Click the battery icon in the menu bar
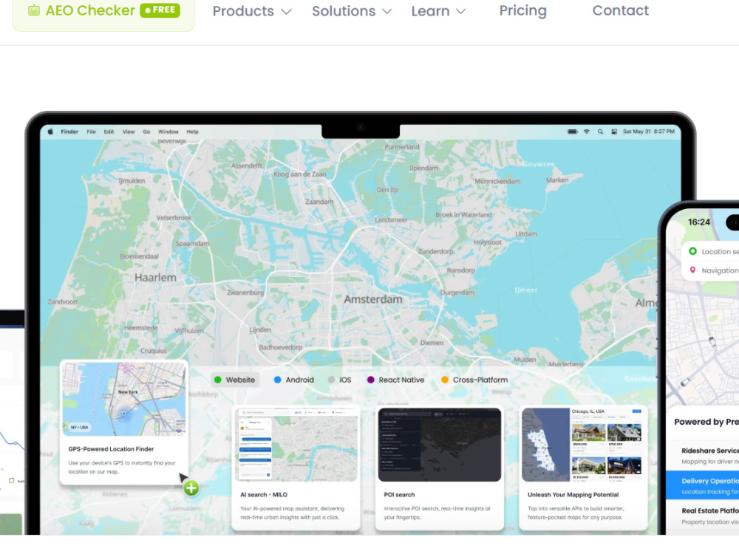 pos(573,131)
